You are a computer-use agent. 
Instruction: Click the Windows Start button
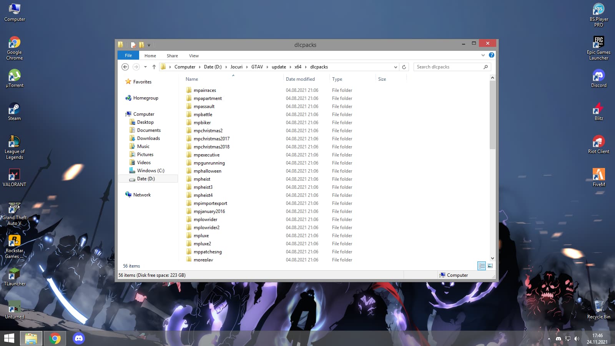(x=9, y=338)
